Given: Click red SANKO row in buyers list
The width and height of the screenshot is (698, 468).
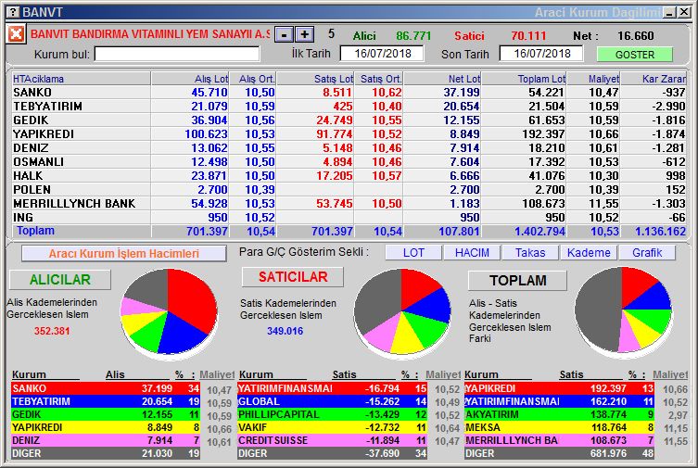Looking at the screenshot, I should click(x=106, y=388).
